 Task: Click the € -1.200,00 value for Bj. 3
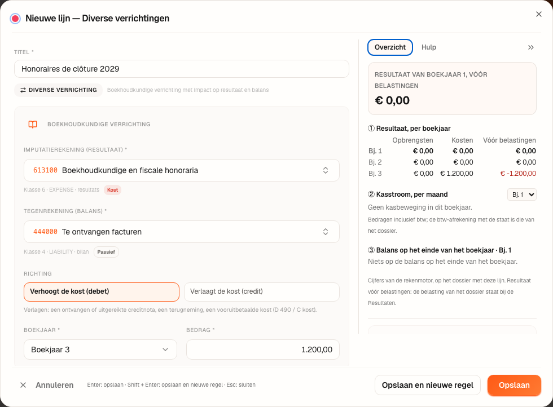518,174
